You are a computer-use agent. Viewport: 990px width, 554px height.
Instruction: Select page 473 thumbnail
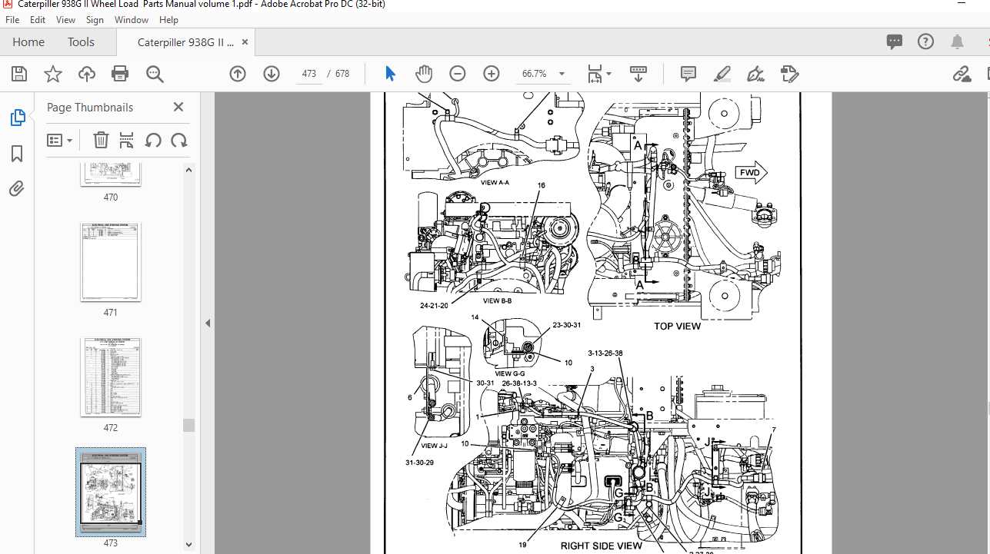(111, 492)
